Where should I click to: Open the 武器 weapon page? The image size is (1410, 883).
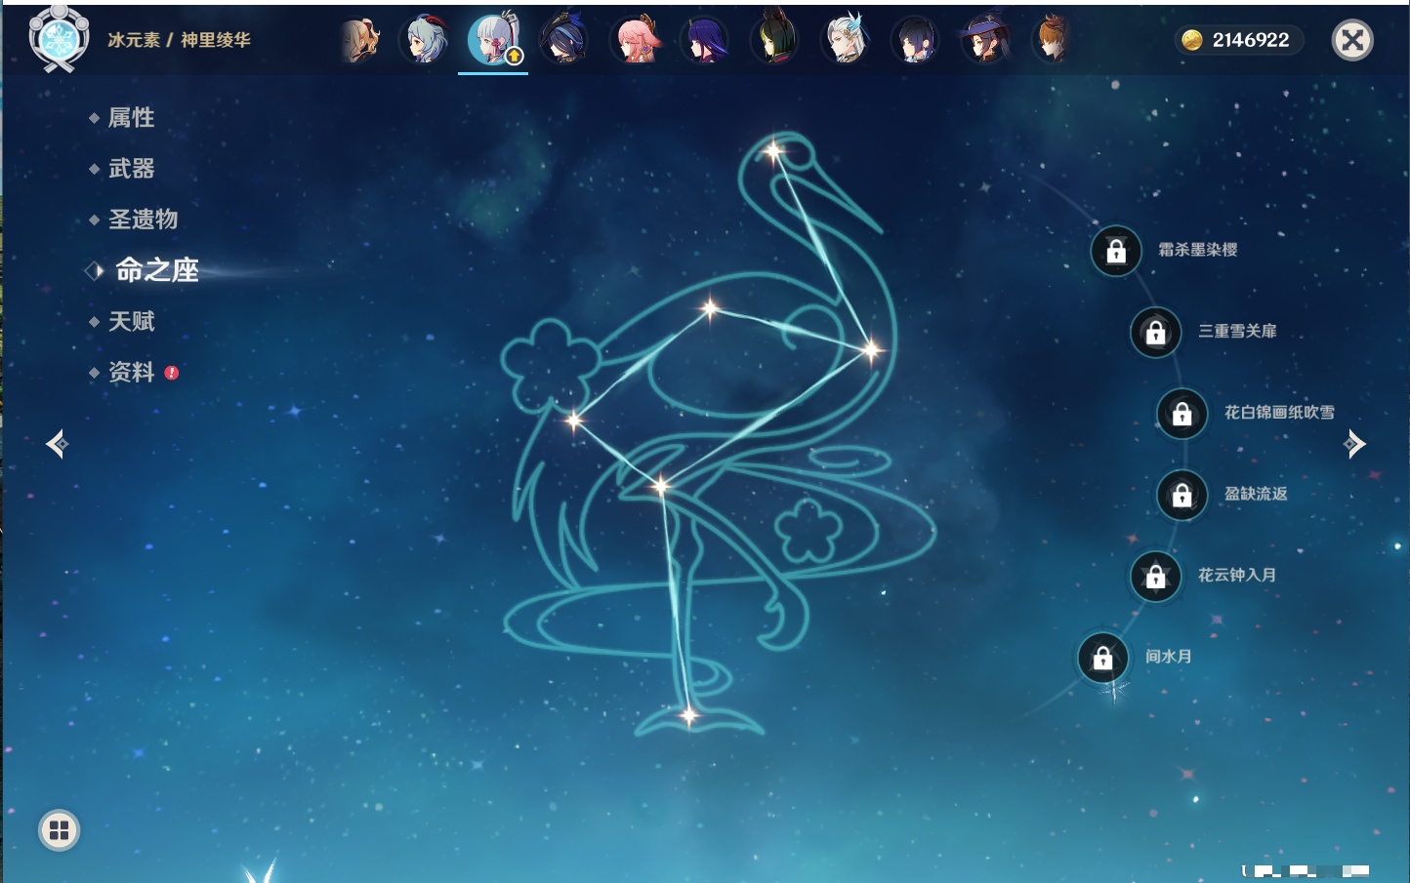pyautogui.click(x=131, y=169)
